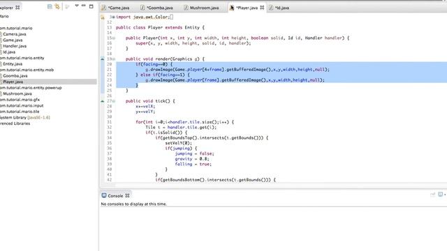
Task: Select the com.tutorial.mario.gfx package
Action: (x=20, y=100)
